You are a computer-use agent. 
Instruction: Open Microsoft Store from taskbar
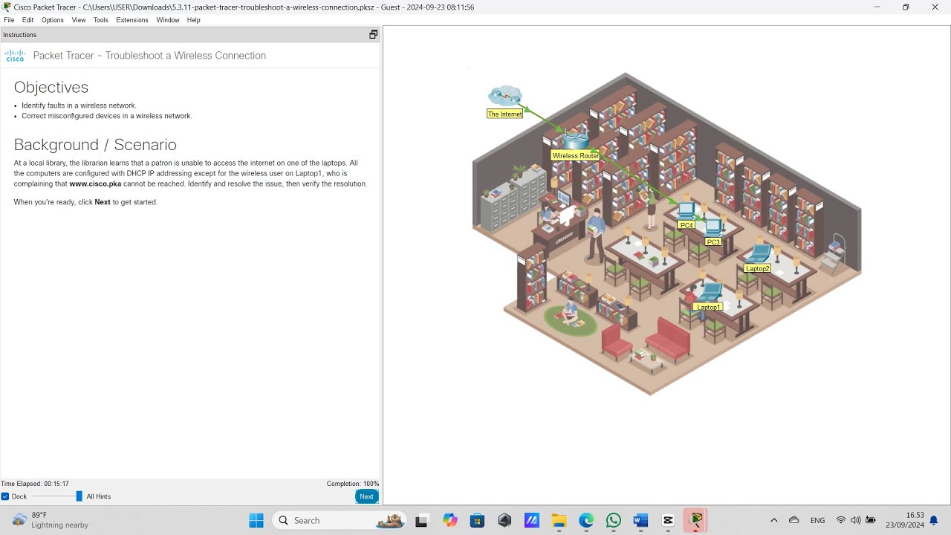tap(477, 520)
